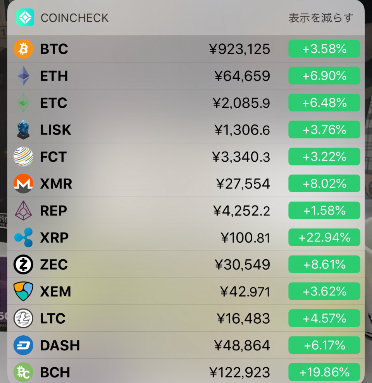Tap the blue DASH icon
Screen dimensions: 372x383
click(x=23, y=345)
